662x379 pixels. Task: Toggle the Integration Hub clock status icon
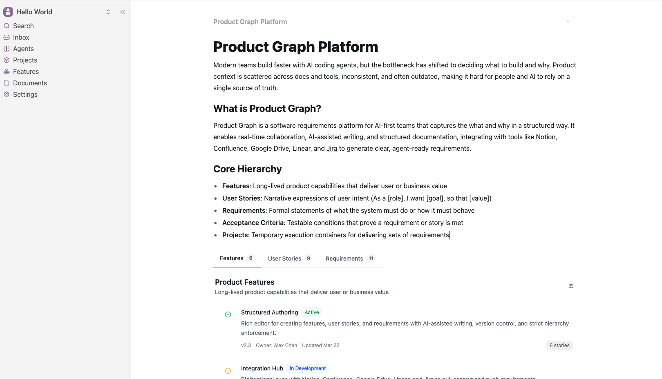tap(228, 370)
